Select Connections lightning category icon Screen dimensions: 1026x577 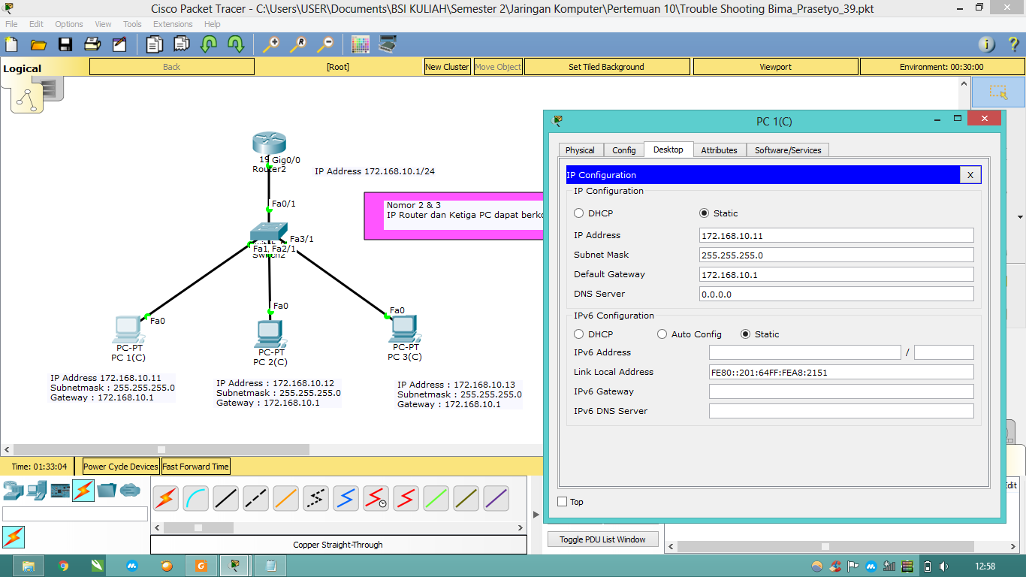click(83, 491)
